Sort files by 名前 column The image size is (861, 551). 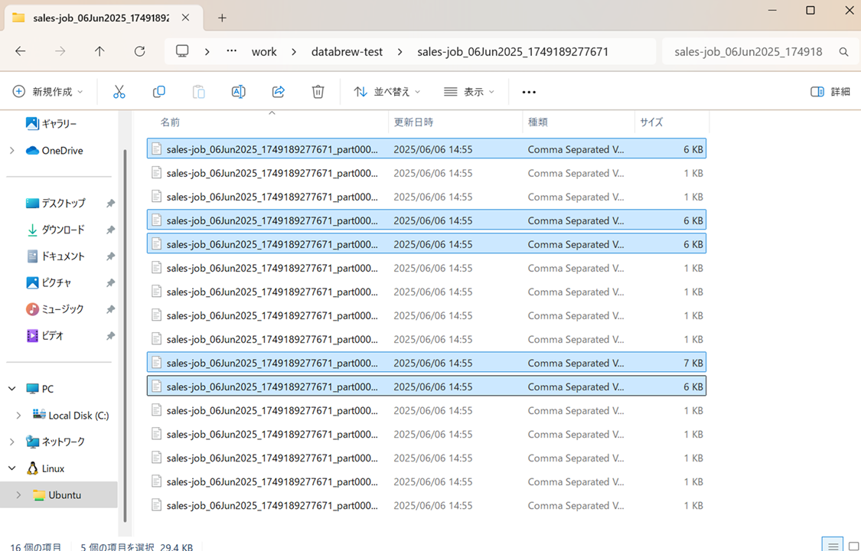pos(170,122)
